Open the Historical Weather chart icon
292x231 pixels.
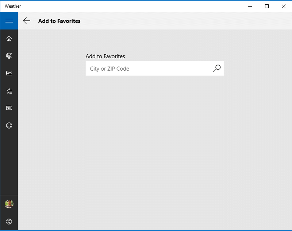[9, 73]
